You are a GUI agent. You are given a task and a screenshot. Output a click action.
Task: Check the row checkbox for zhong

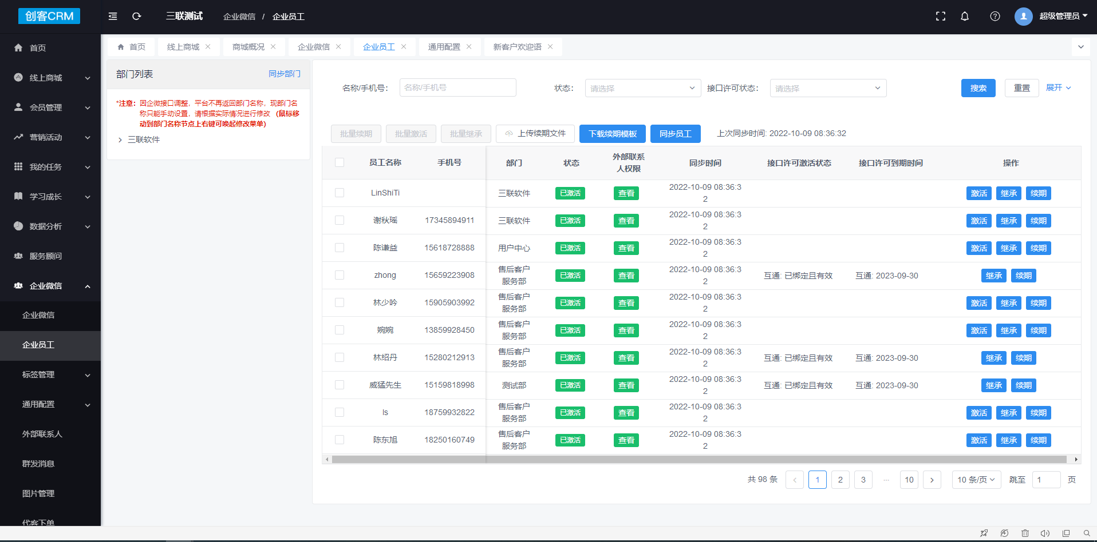pyautogui.click(x=340, y=275)
